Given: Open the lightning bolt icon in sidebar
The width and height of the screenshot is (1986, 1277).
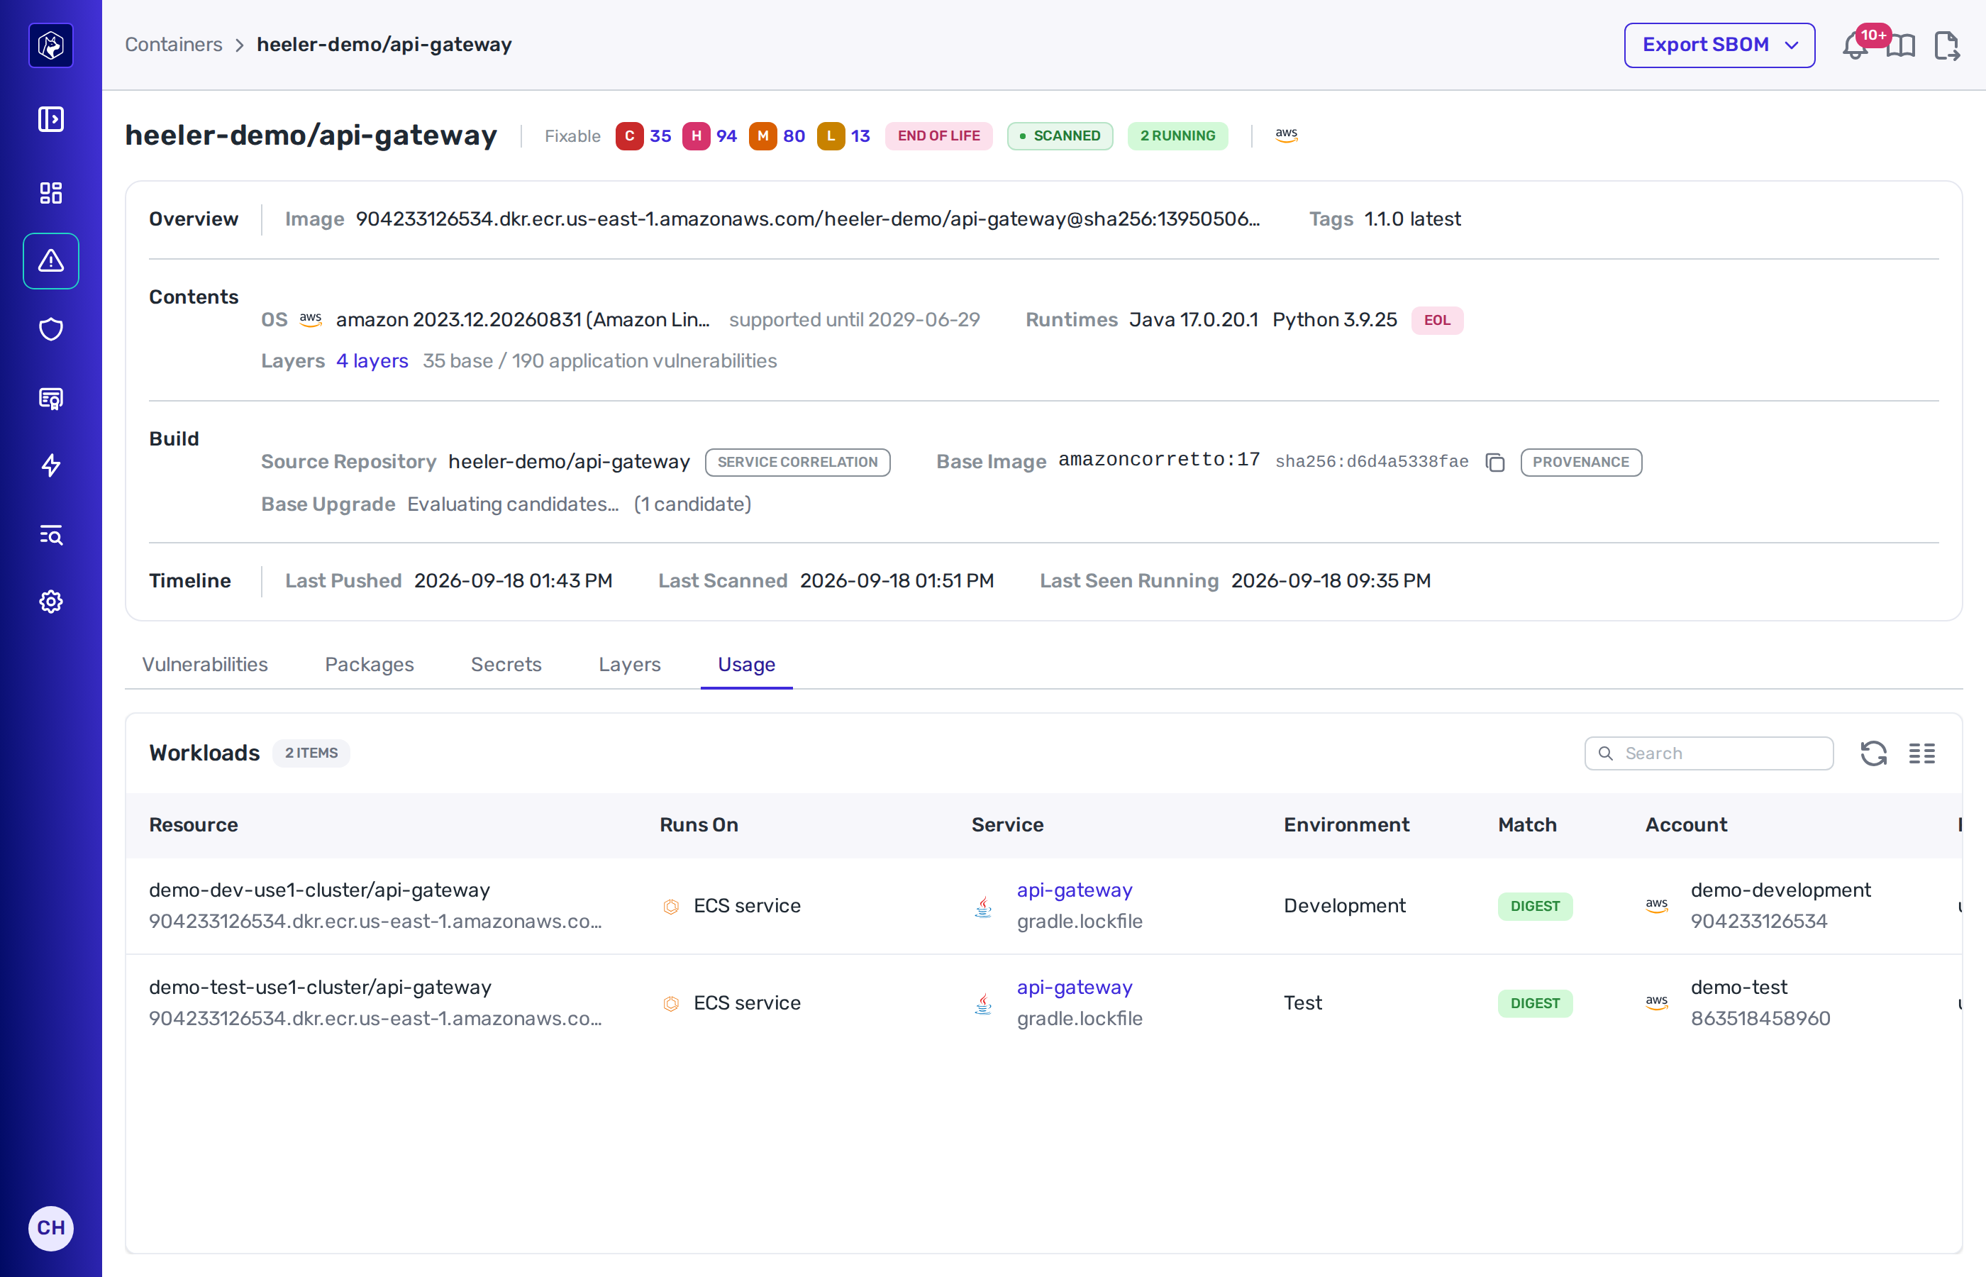Looking at the screenshot, I should point(50,465).
